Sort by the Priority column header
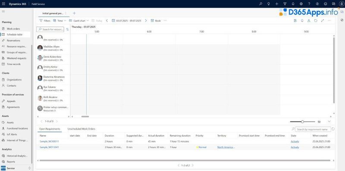Image resolution: width=345 pixels, height=171 pixels. (x=199, y=136)
